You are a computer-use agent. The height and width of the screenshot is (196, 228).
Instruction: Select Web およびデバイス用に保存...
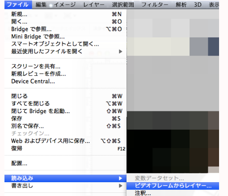[65, 141]
